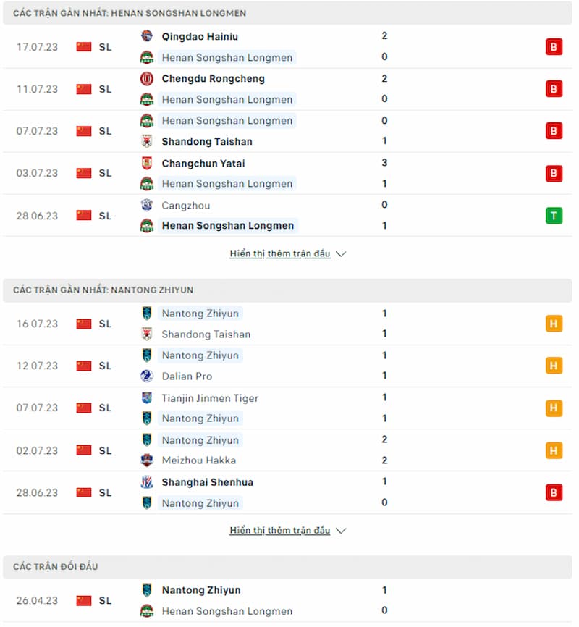Click the Chengdu Rongcheng team crest

point(147,78)
